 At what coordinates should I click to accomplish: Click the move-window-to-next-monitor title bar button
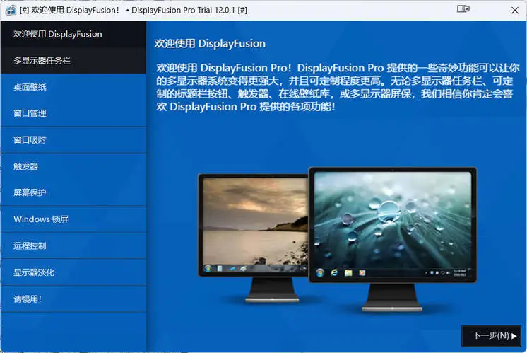point(463,9)
